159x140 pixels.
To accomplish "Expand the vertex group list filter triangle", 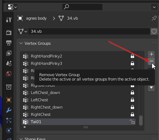I will [25, 127].
